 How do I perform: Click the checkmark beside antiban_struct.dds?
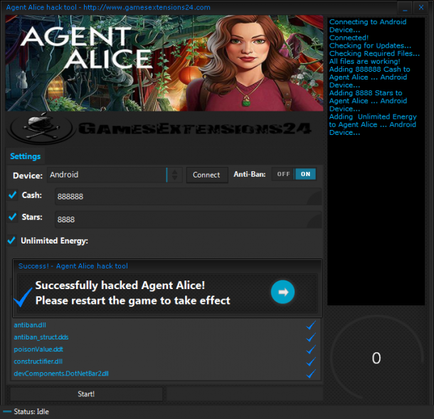click(x=311, y=337)
